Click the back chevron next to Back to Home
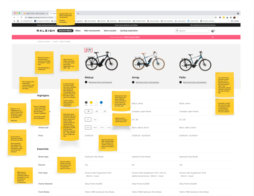 coord(37,42)
